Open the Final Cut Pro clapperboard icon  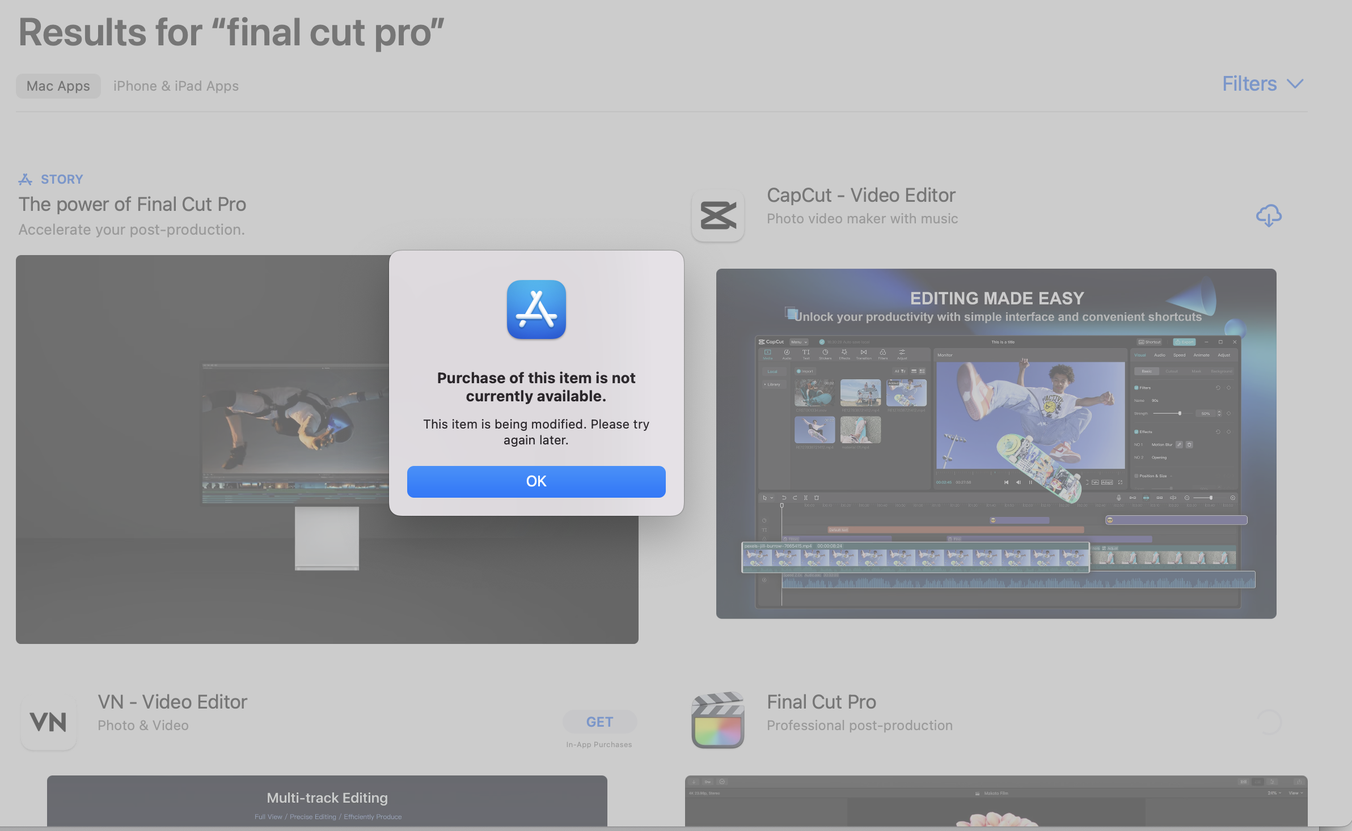tap(717, 720)
